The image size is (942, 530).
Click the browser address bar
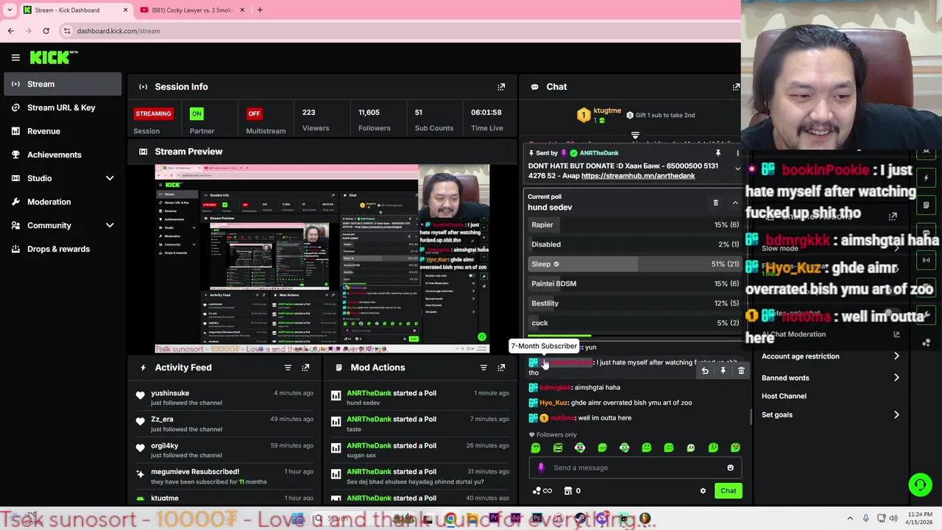397,31
